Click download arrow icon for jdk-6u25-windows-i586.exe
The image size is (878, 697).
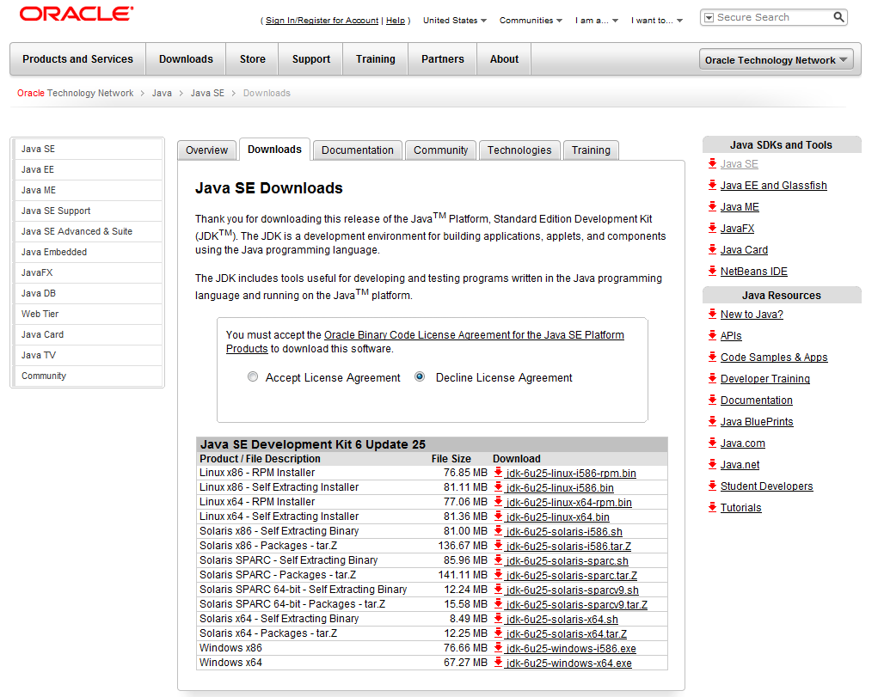pos(498,648)
